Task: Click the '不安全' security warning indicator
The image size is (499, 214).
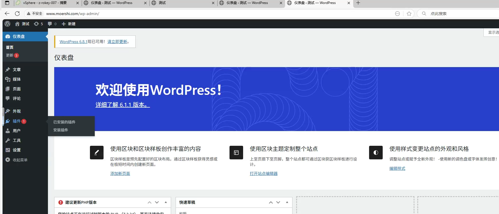Action: point(35,14)
